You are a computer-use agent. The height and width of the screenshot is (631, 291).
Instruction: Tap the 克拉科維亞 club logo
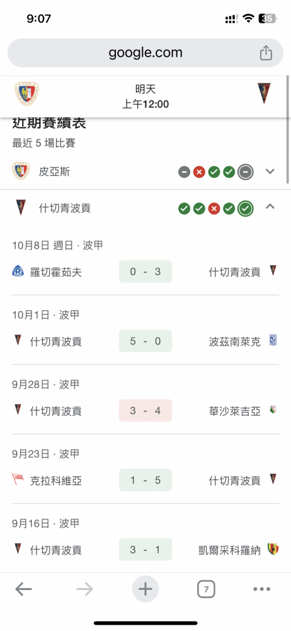pos(18,480)
